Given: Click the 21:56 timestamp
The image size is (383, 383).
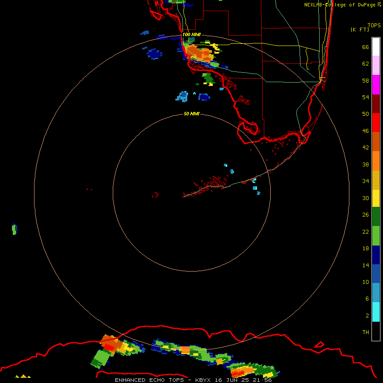Looking at the screenshot, I should (x=263, y=380).
